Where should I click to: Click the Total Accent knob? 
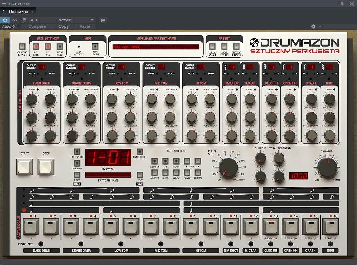[x=279, y=158]
